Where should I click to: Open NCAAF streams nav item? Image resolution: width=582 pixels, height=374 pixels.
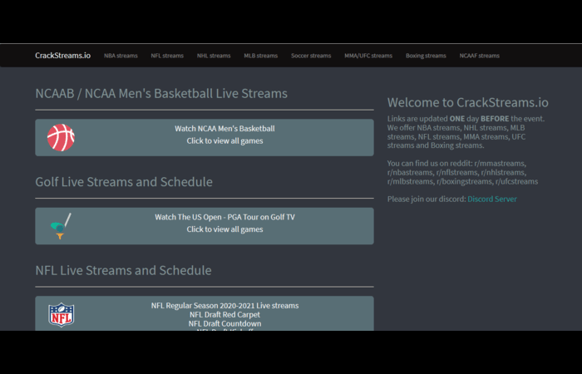[479, 56]
